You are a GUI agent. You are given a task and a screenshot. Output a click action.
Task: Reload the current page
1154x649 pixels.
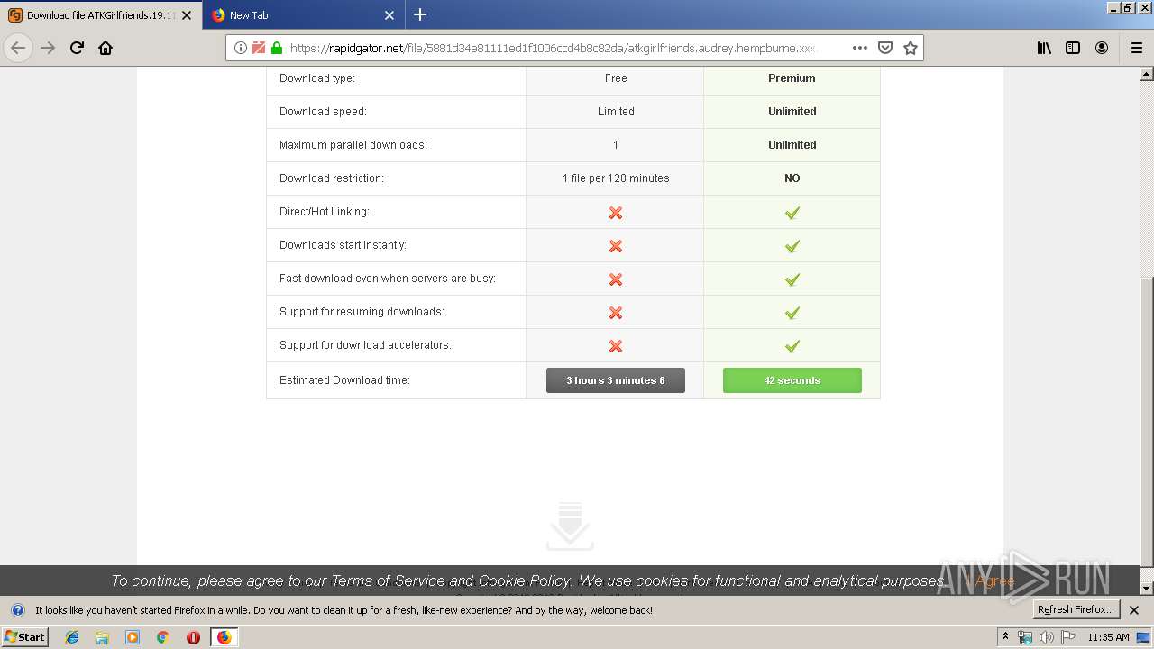pos(77,48)
